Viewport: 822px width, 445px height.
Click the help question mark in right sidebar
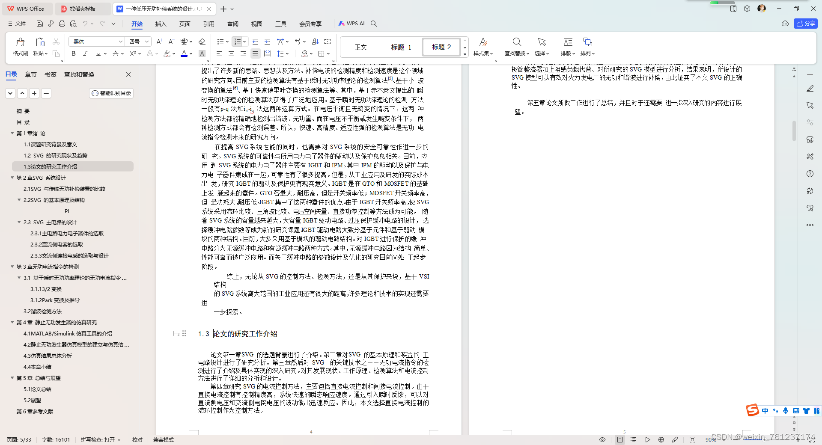[x=810, y=174]
